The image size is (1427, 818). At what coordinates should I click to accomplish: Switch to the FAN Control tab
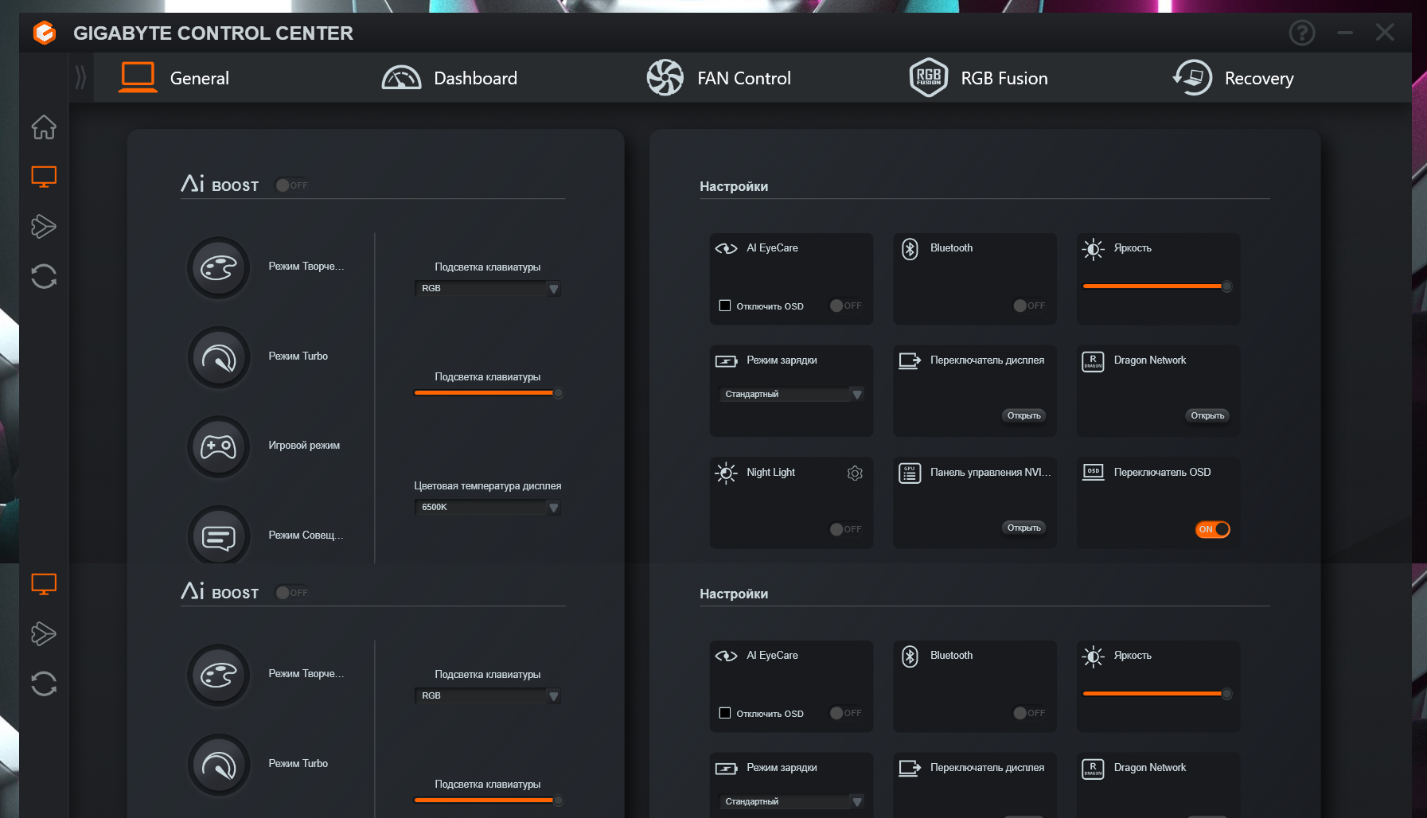point(719,78)
